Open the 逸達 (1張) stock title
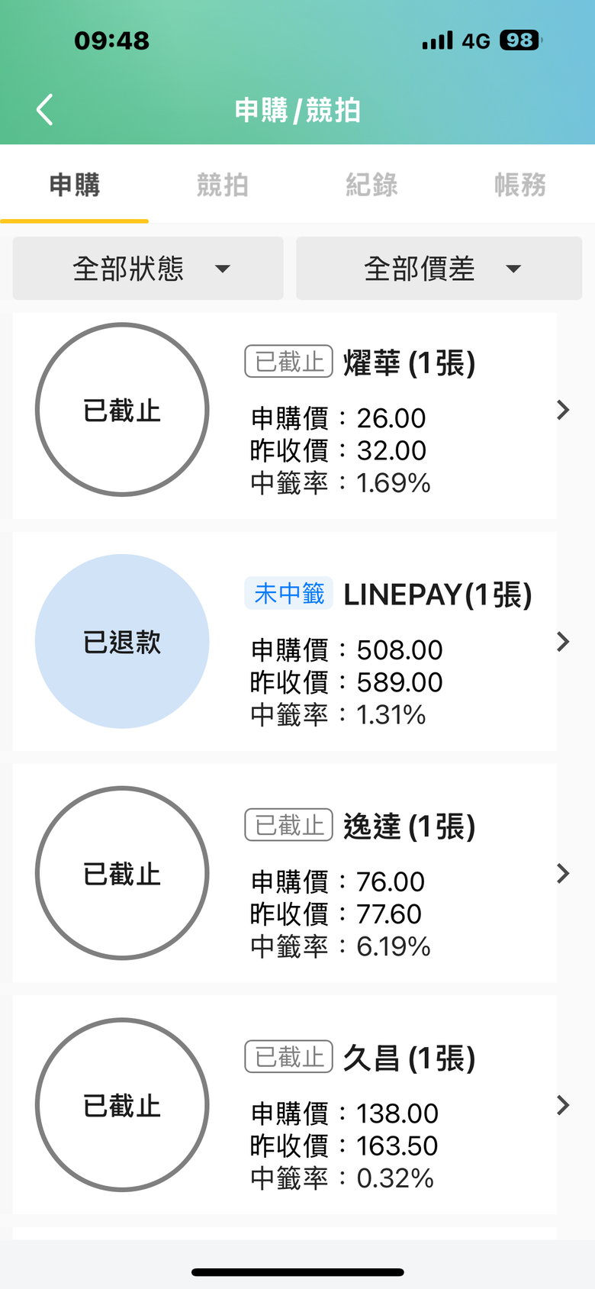595x1289 pixels. (x=410, y=827)
